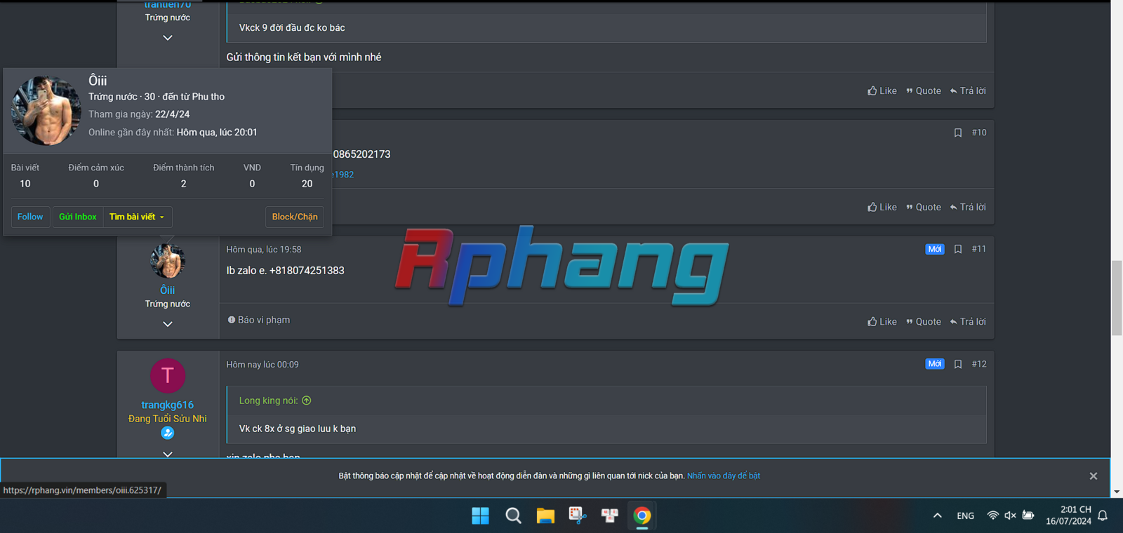Click the page vertical scrollbar thumb
Viewport: 1123px width, 533px height.
click(x=1117, y=298)
